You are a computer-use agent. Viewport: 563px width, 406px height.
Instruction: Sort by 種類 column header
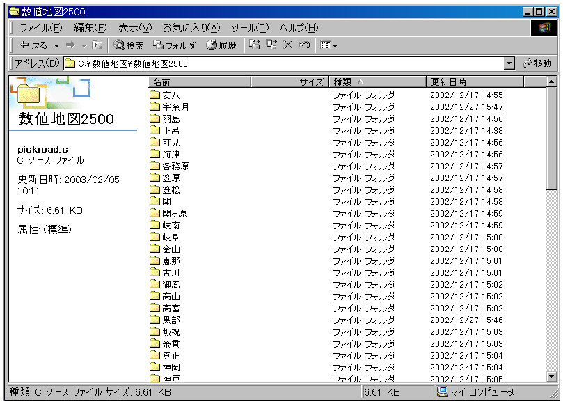pos(377,82)
